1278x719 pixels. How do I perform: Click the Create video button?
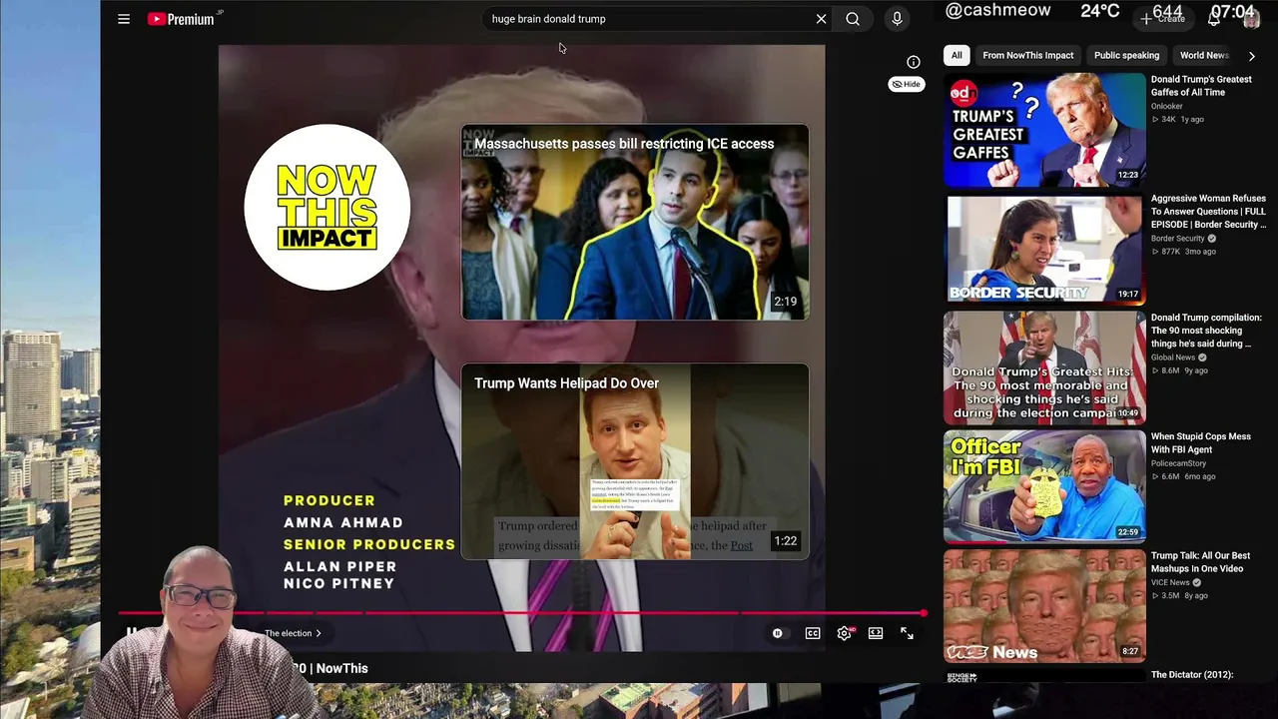1164,19
